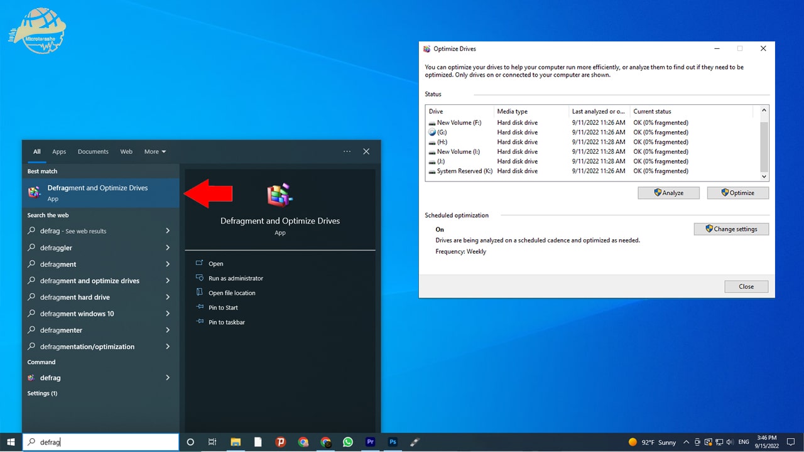Expand the defraggler suggestion arrow

click(168, 247)
